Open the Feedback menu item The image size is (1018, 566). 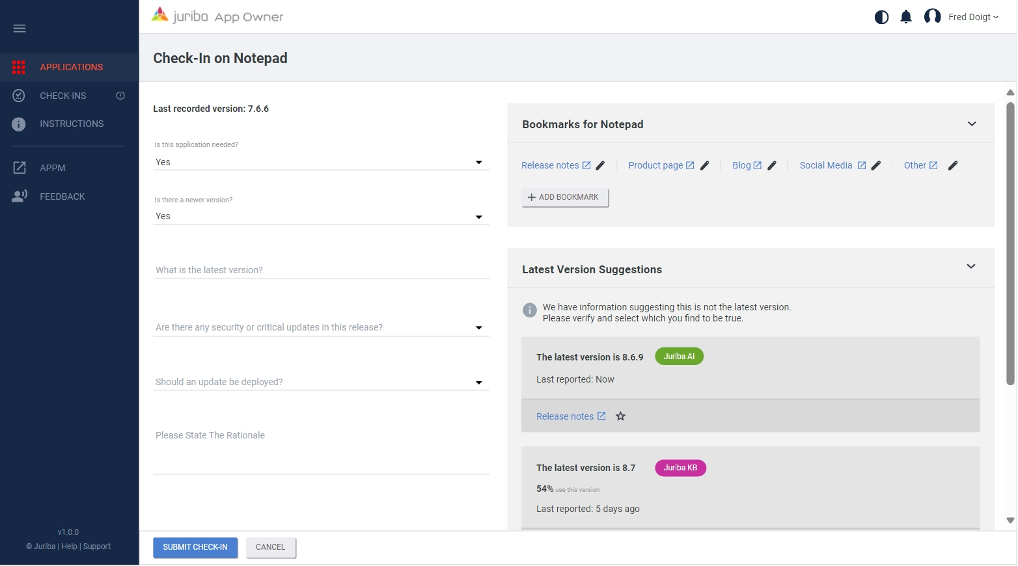pyautogui.click(x=70, y=196)
